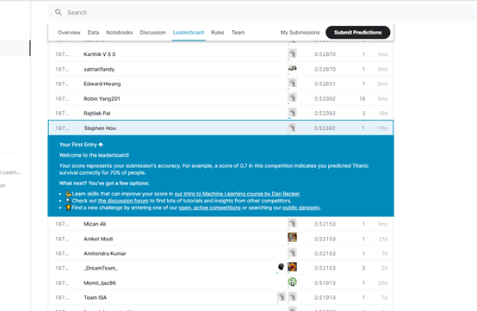Select the Leaderboard tab
The width and height of the screenshot is (477, 311).
(189, 32)
